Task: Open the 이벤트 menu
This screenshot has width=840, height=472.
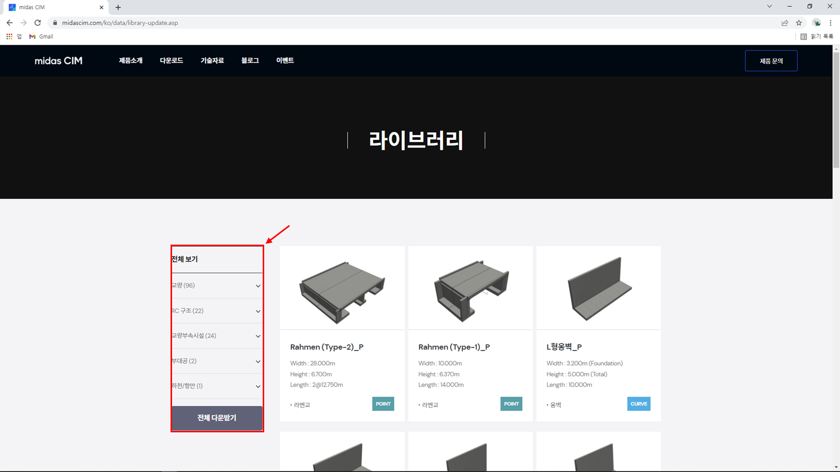Action: point(285,61)
